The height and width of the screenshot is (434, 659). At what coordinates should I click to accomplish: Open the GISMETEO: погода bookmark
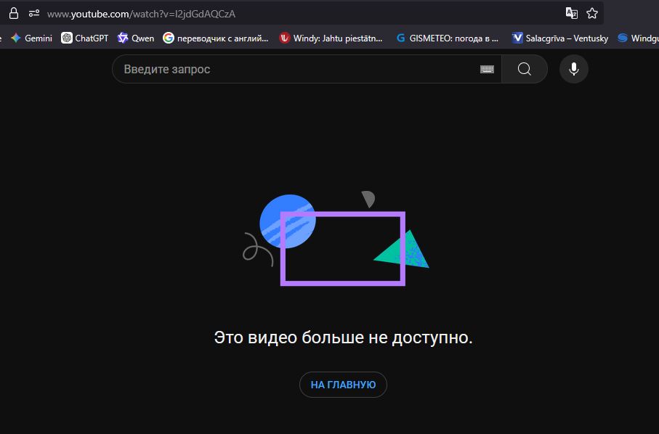click(448, 38)
